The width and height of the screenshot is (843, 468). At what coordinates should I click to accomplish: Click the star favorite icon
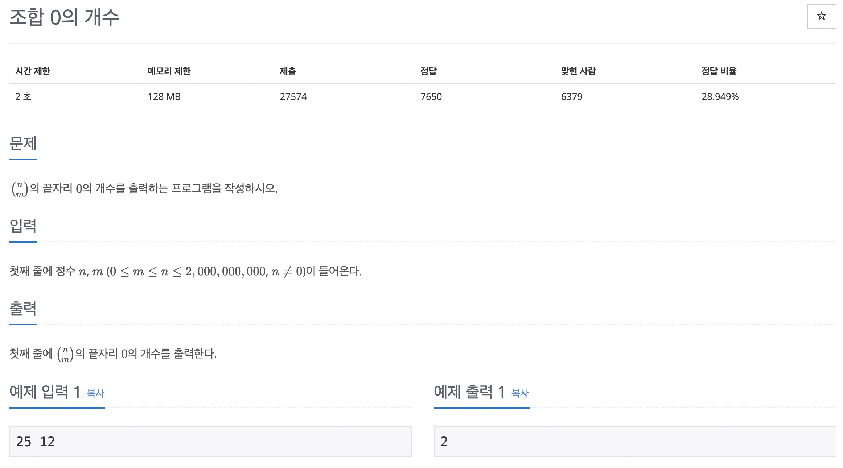[821, 16]
